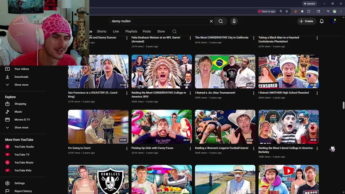
Task: Click the Gemini button in title bar
Action: pos(309,4)
